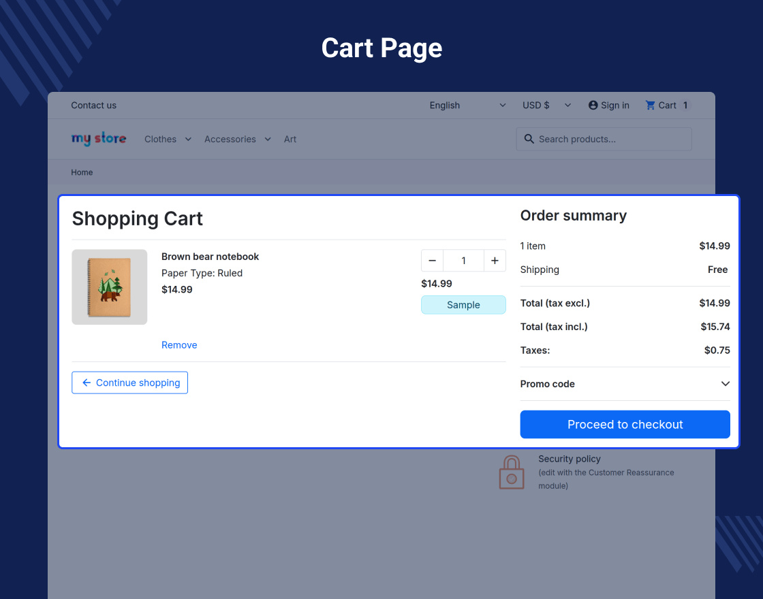Open the Art menu item
Image resolution: width=763 pixels, height=599 pixels.
[x=290, y=139]
